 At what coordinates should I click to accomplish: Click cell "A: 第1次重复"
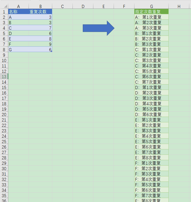click(x=152, y=17)
